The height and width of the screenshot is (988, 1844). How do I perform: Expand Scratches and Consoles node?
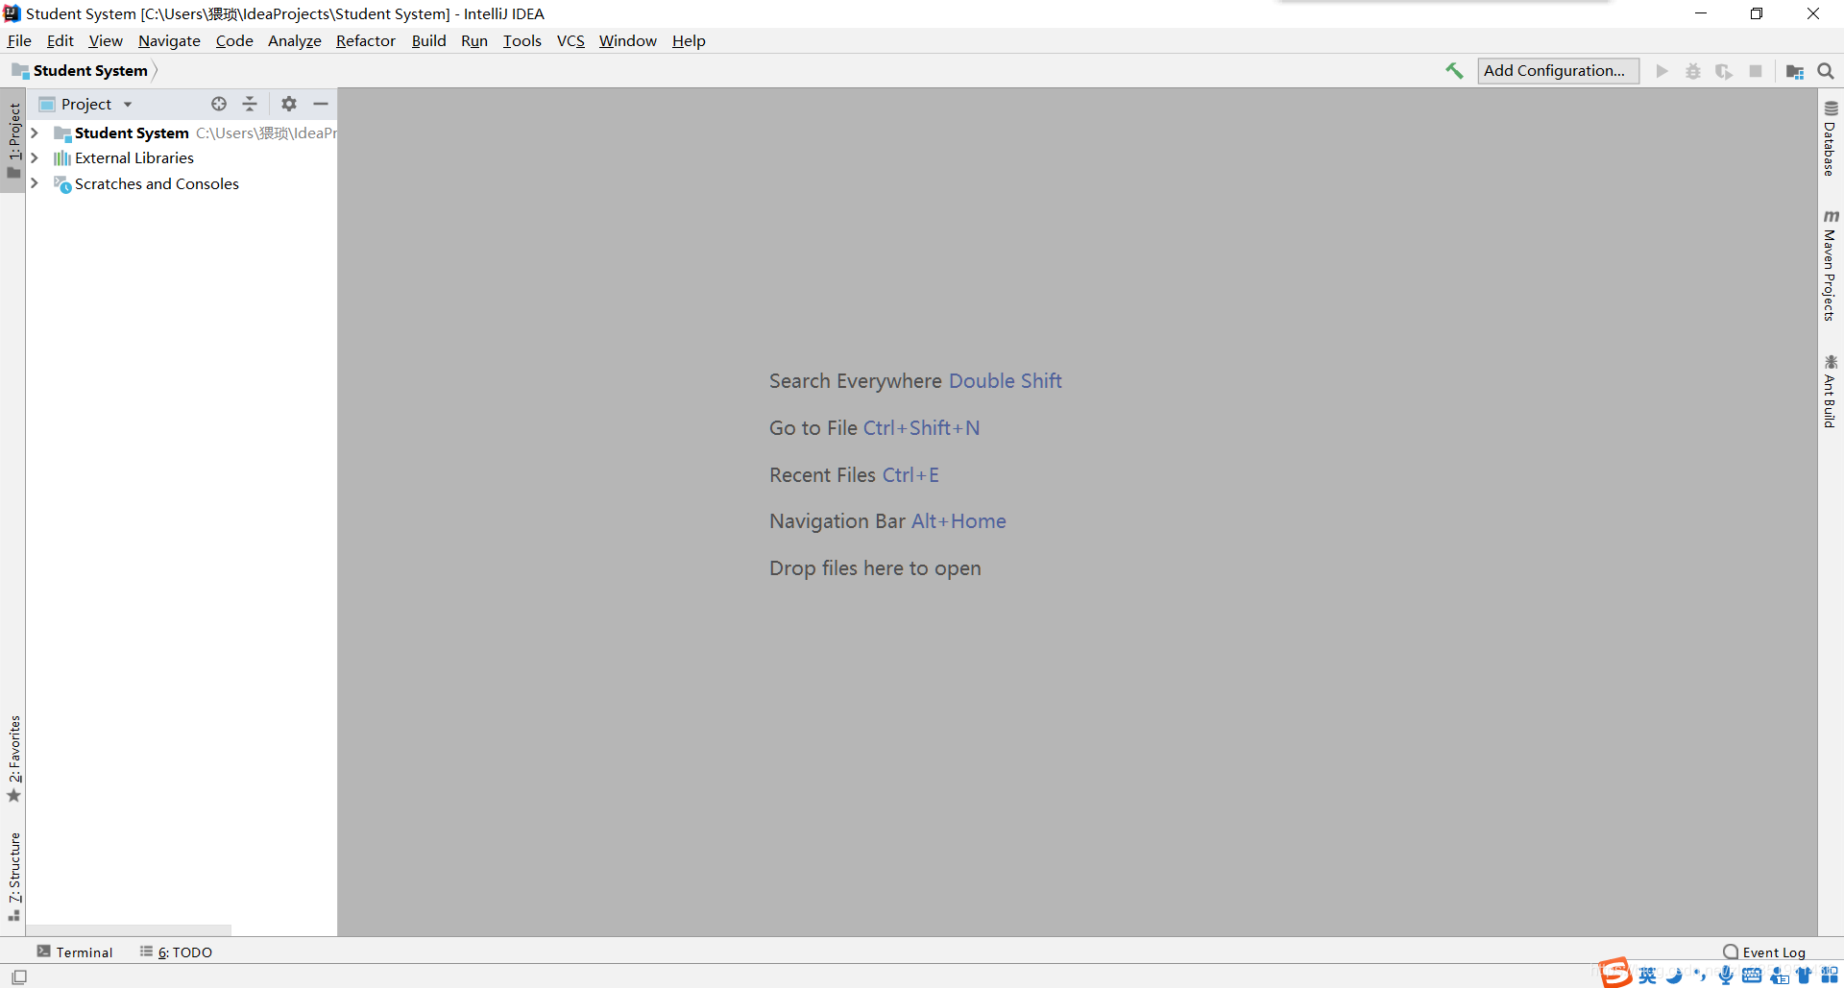[35, 183]
